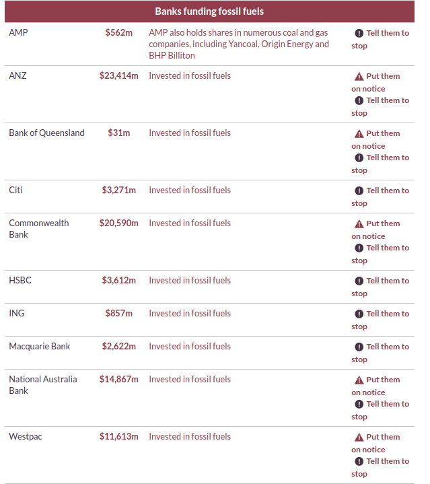Click AMP shareholding description text

point(239,44)
